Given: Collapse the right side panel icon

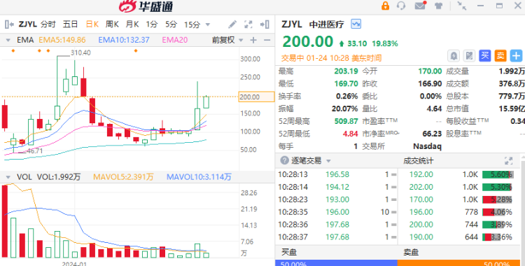Looking at the screenshot, I should pyautogui.click(x=265, y=24).
